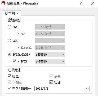Click the RSA 3,072 比特 size dropdown
This screenshot has height=96, width=98.
coord(50,27)
